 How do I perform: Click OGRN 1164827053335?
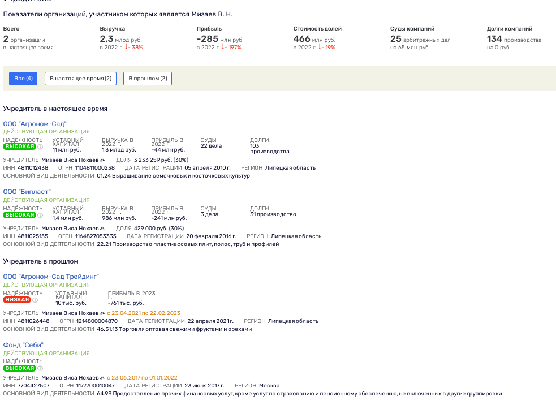[x=96, y=236]
